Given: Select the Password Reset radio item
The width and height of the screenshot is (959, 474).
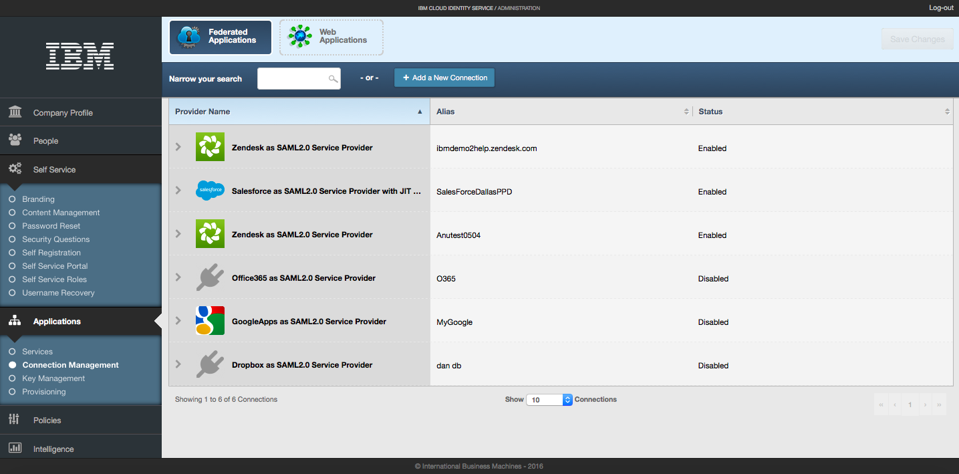Looking at the screenshot, I should [x=12, y=226].
